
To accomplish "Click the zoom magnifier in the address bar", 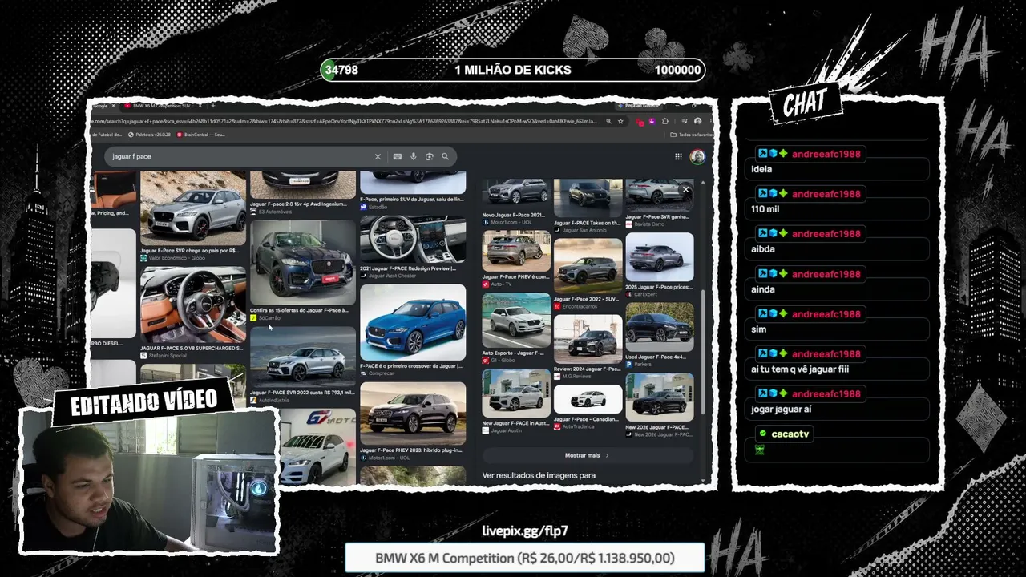I will coord(608,122).
